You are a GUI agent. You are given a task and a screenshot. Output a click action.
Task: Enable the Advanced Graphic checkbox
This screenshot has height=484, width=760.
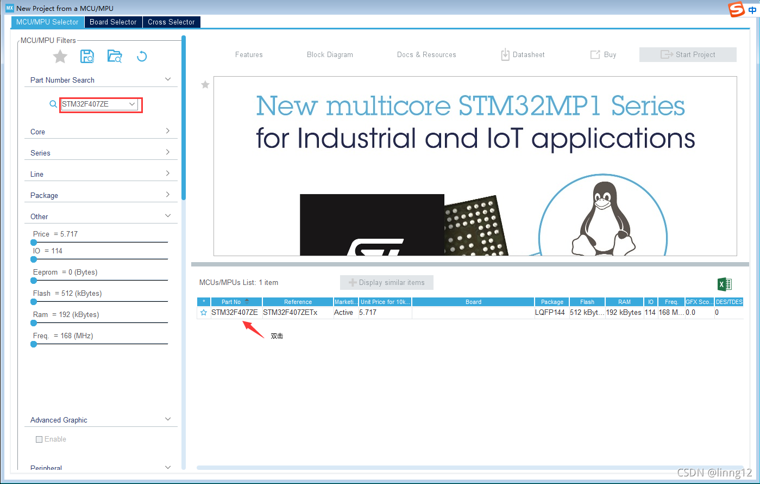point(39,439)
